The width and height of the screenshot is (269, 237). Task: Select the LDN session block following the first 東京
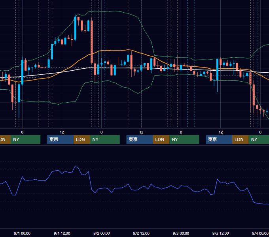click(x=81, y=139)
